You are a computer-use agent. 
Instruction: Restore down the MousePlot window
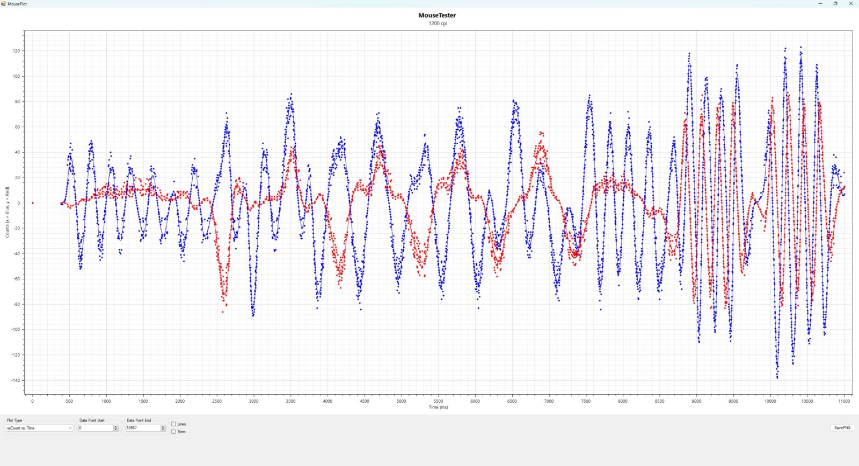click(x=835, y=4)
